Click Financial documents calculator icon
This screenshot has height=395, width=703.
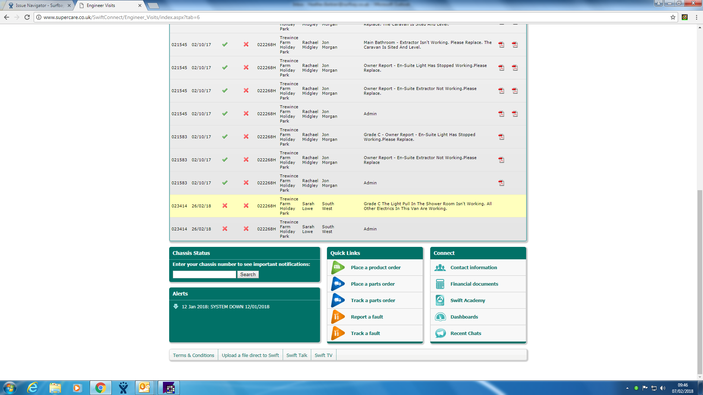coord(440,284)
